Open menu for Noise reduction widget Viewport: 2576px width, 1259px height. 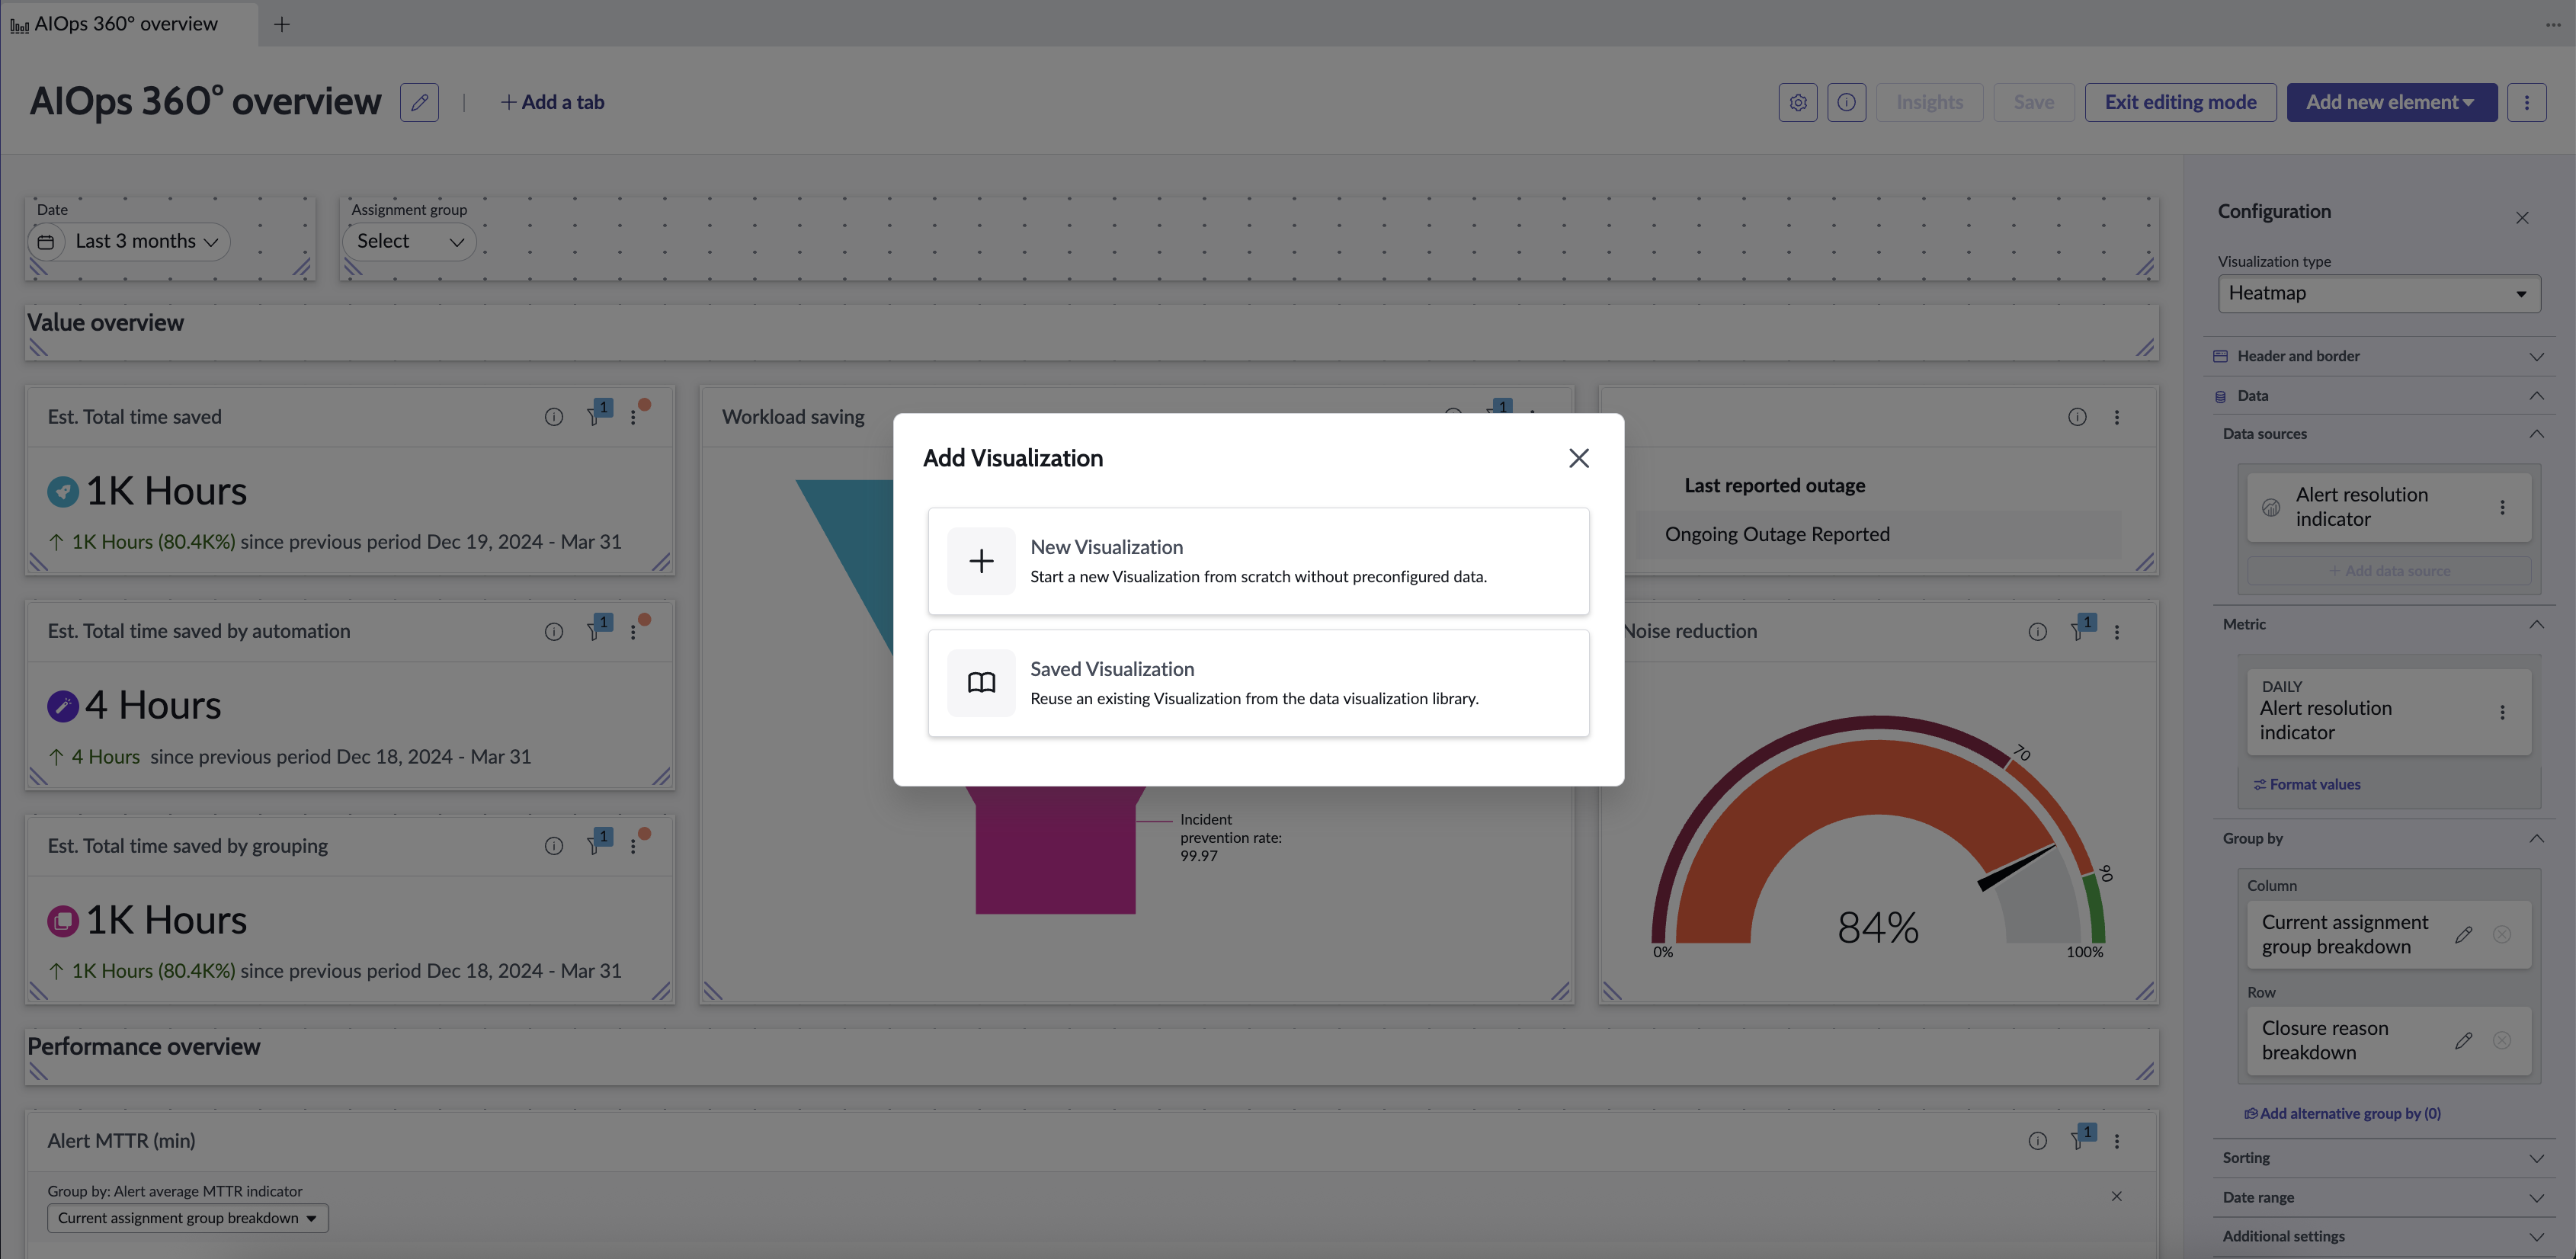point(2116,632)
